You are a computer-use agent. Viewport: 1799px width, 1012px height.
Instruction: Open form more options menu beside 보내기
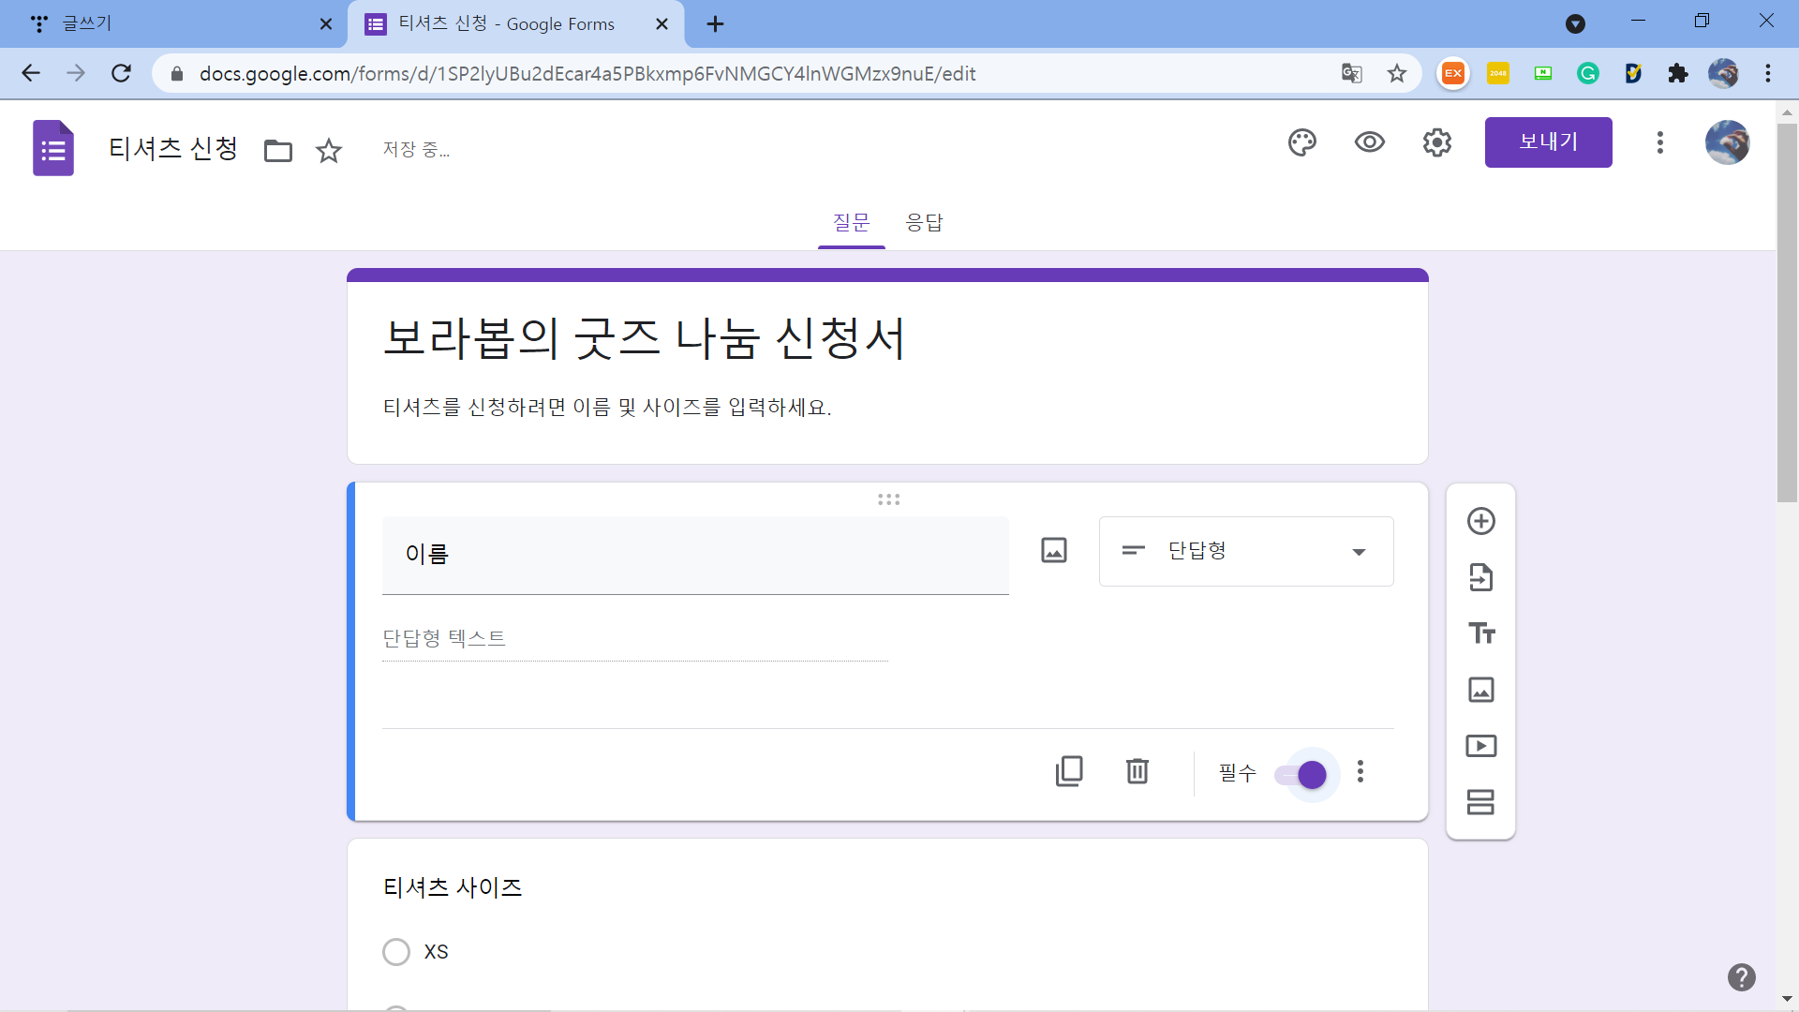click(1659, 142)
